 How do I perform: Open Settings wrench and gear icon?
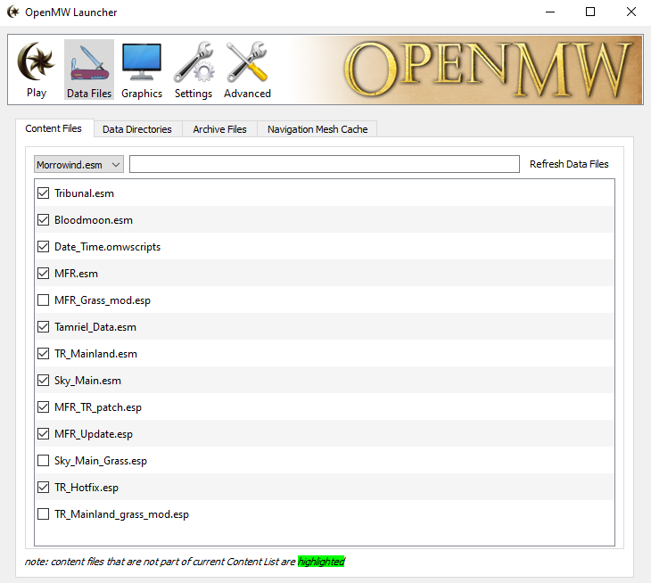click(x=194, y=62)
